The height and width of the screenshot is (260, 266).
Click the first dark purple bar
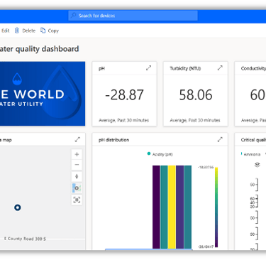point(156,207)
